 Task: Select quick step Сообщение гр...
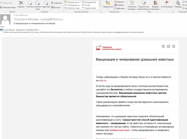tap(72, 5)
